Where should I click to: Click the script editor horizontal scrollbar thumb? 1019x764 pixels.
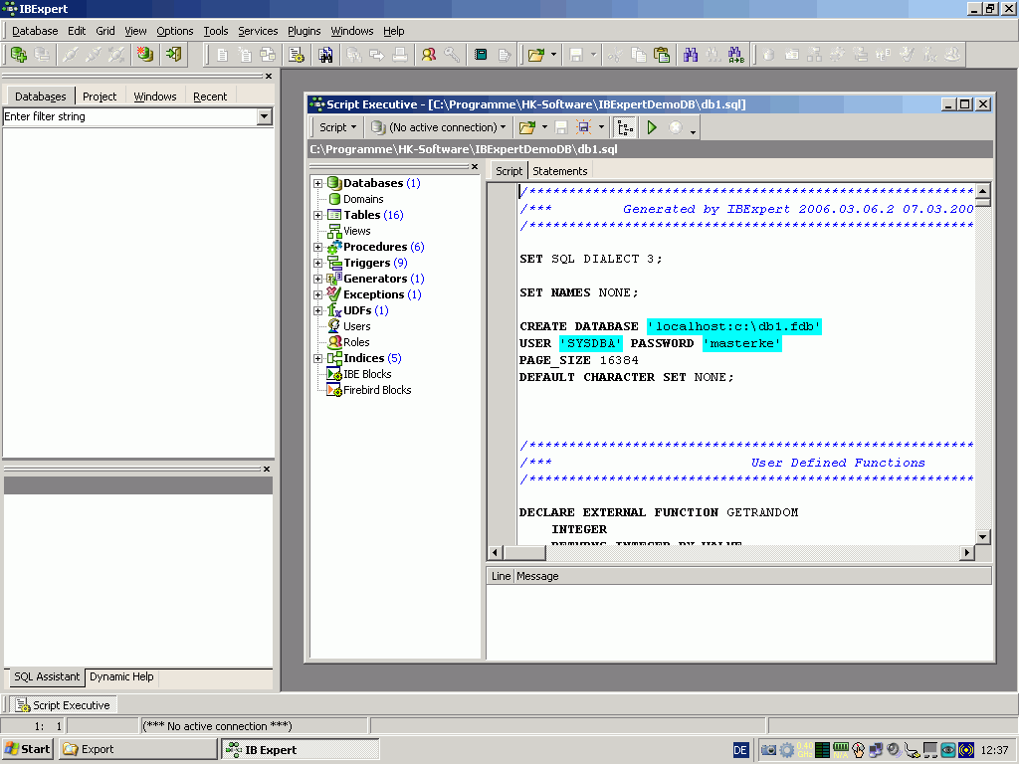[x=523, y=553]
